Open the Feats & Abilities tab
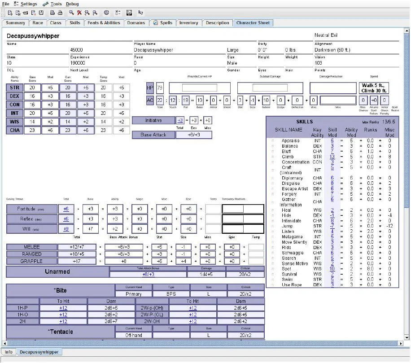Image resolution: width=411 pixels, height=363 pixels. pyautogui.click(x=104, y=23)
